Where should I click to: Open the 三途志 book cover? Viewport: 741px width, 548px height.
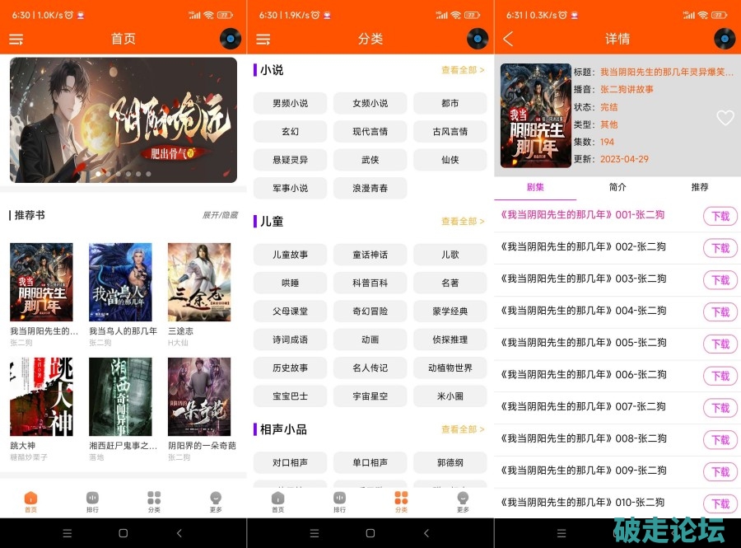coord(199,282)
